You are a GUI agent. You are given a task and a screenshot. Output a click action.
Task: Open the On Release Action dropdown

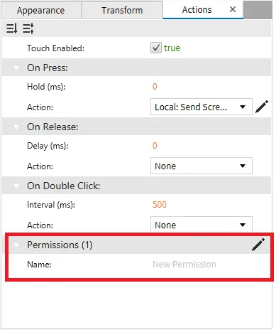pos(202,166)
